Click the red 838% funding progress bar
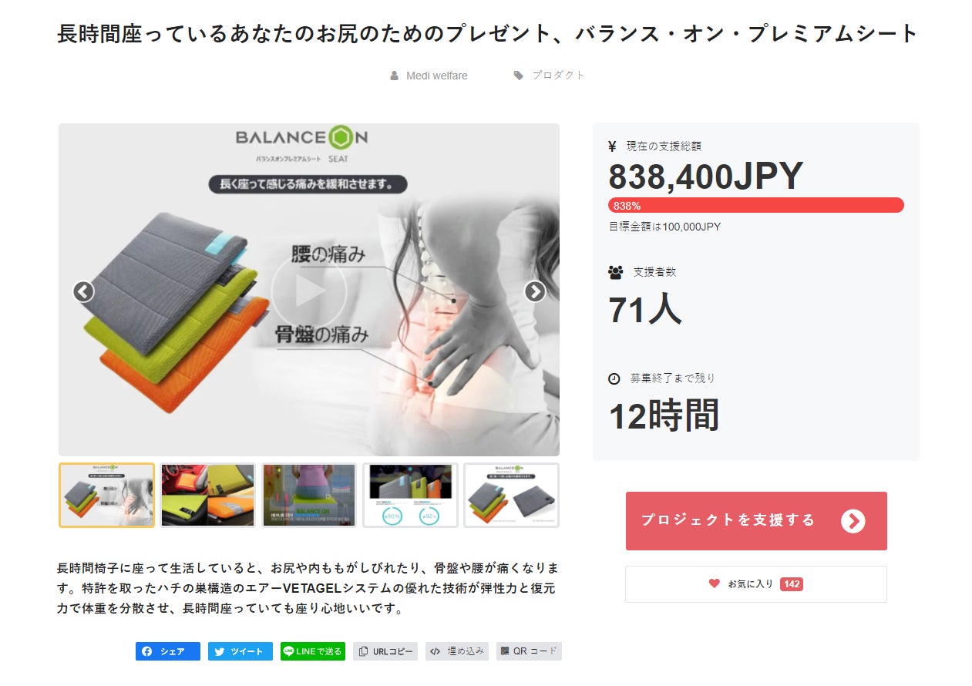The width and height of the screenshot is (972, 686). click(756, 205)
